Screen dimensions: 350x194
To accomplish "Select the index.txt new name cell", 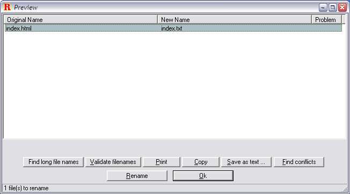I will point(171,28).
